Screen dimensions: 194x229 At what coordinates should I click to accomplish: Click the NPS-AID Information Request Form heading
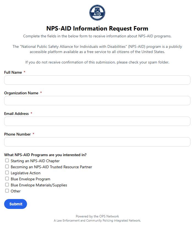point(97,28)
